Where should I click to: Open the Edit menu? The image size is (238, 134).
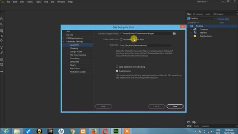click(x=15, y=2)
